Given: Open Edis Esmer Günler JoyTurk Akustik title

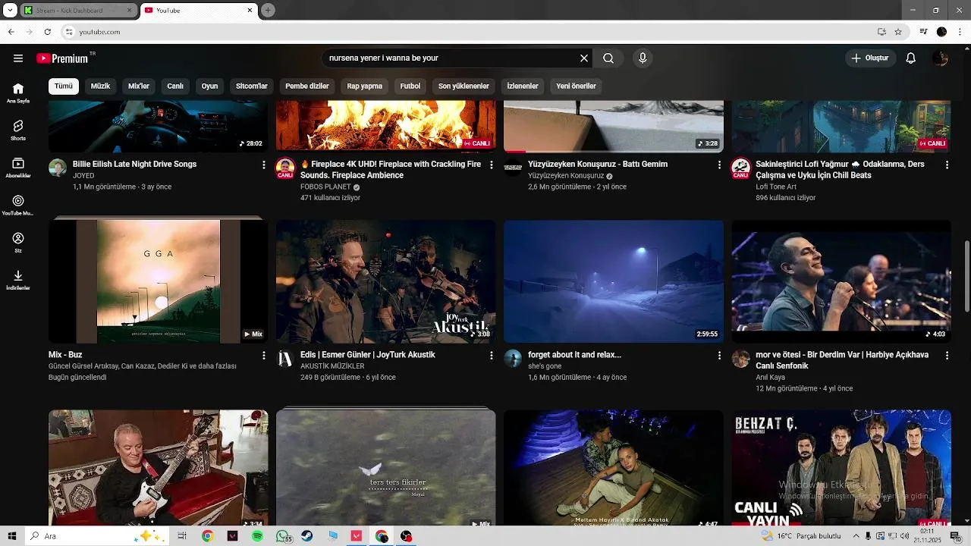Looking at the screenshot, I should click(368, 355).
